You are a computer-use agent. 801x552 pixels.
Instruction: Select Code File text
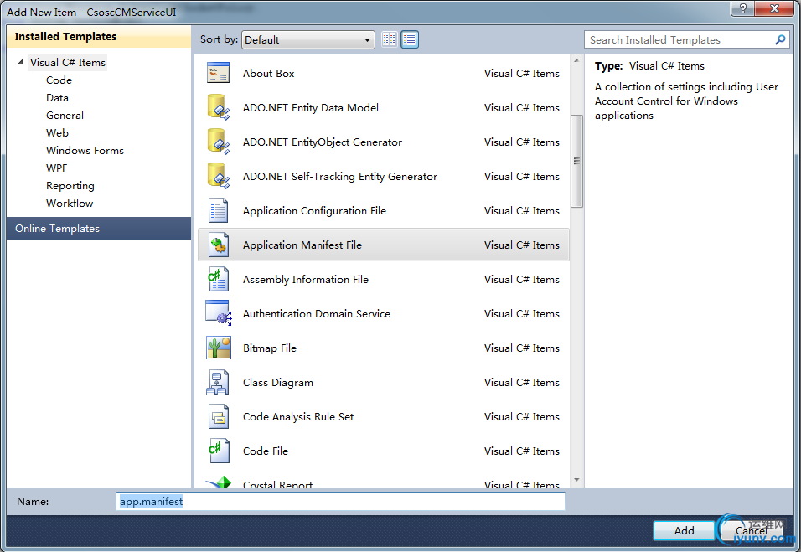tap(266, 451)
